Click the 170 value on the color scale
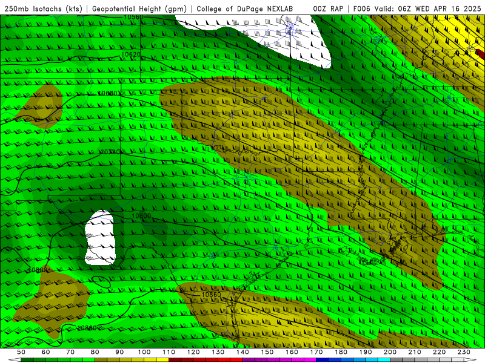This screenshot has height=363, width=485. [316, 352]
